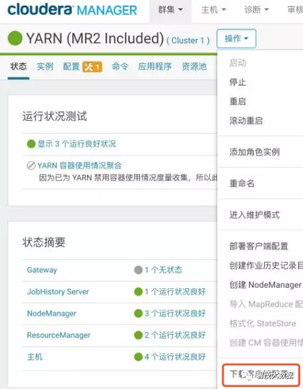This screenshot has width=303, height=389.
Task: Click the 状态摘要 heading
Action: click(x=44, y=242)
